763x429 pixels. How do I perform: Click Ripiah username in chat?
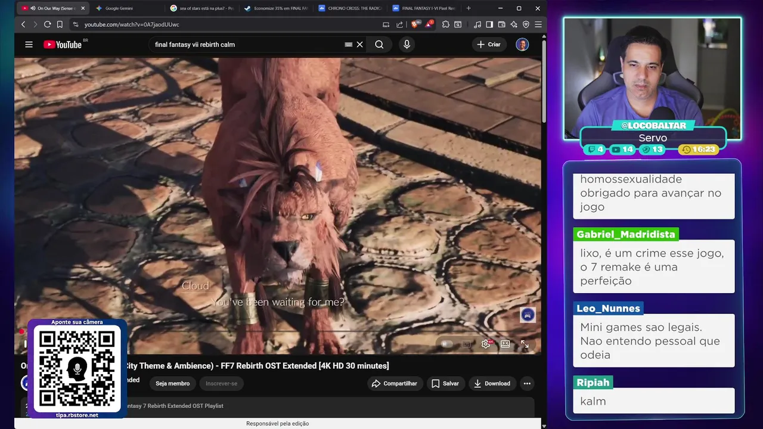click(x=593, y=383)
